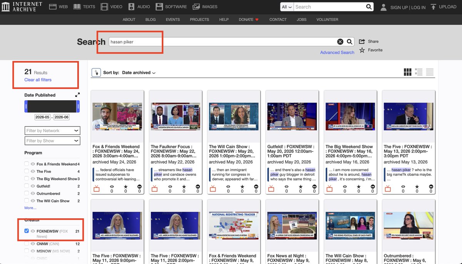Click right handle of date range slider
This screenshot has width=462, height=264.
point(78,106)
